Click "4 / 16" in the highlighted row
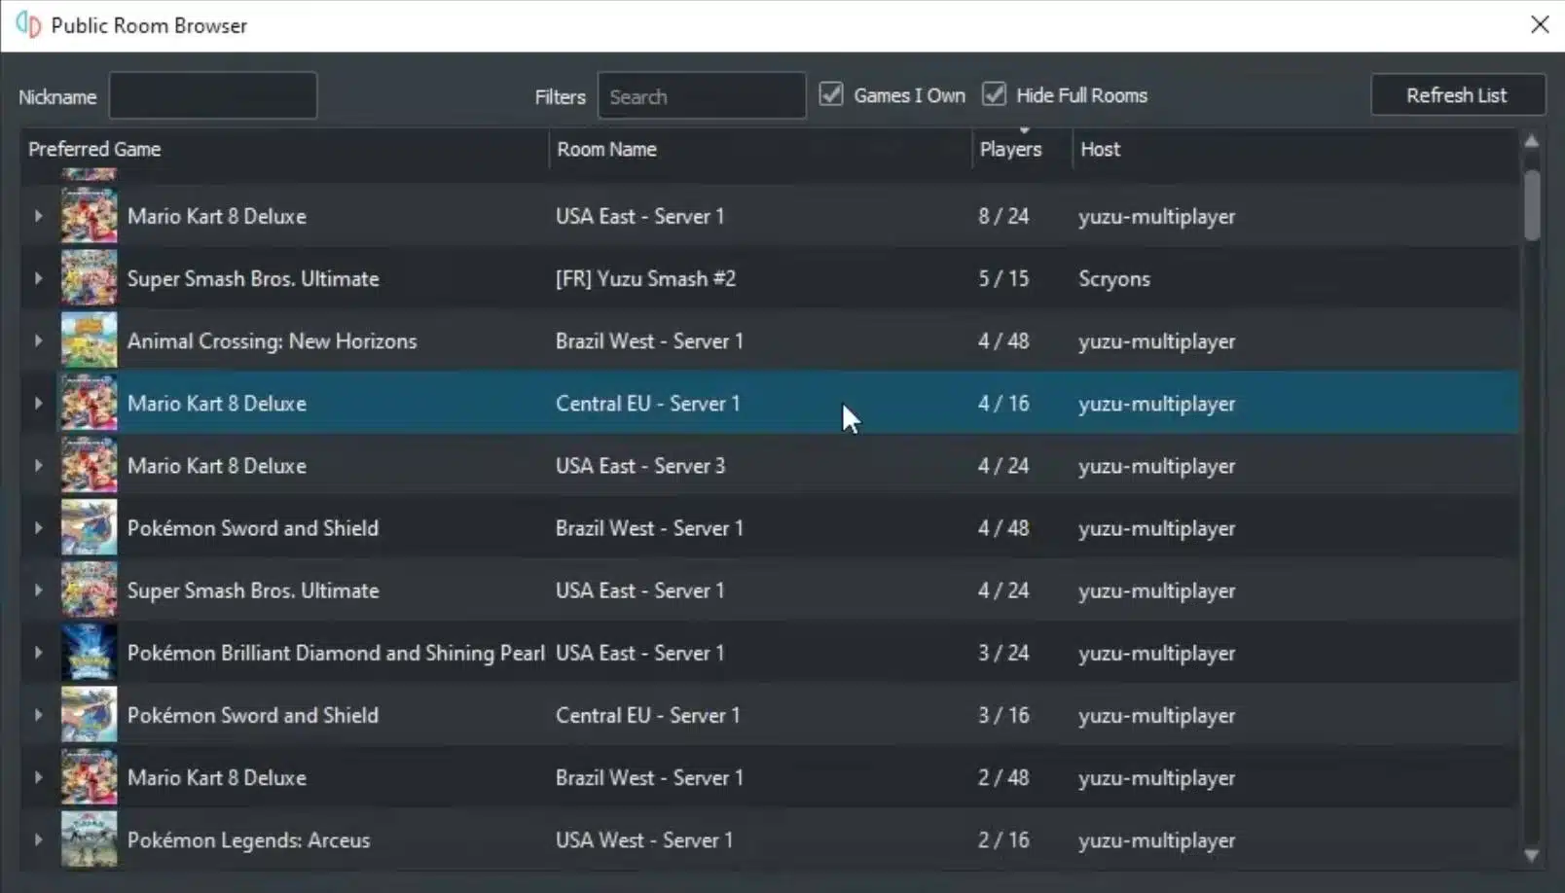The width and height of the screenshot is (1565, 893). pos(1003,403)
